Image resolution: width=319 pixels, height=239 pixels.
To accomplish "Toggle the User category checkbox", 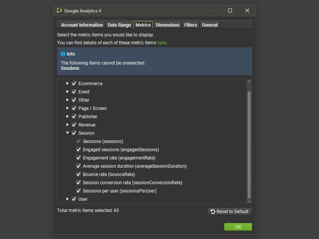I will tap(74, 199).
